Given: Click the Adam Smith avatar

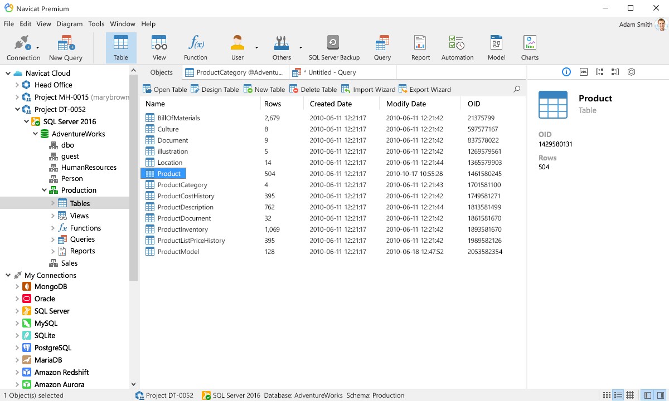Looking at the screenshot, I should coord(661,25).
